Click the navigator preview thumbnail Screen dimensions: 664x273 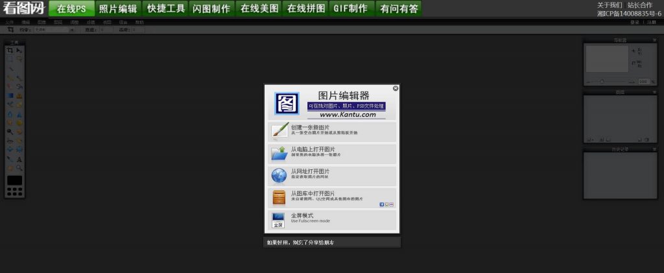[x=607, y=58]
